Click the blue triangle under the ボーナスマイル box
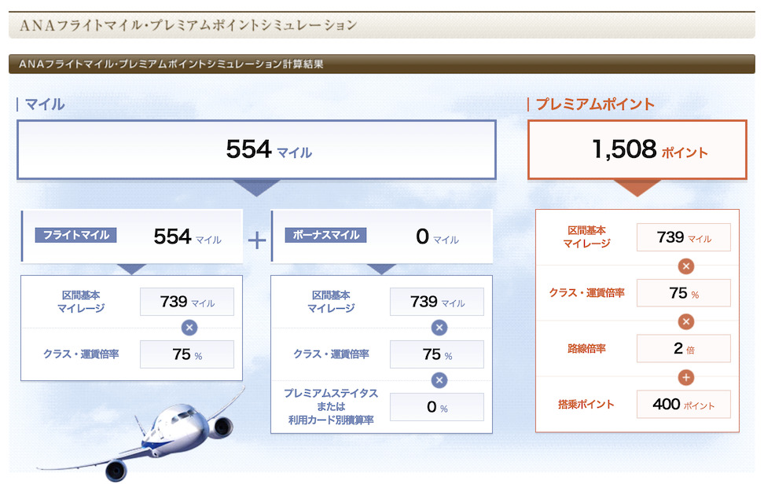764x495 pixels. pyautogui.click(x=381, y=269)
